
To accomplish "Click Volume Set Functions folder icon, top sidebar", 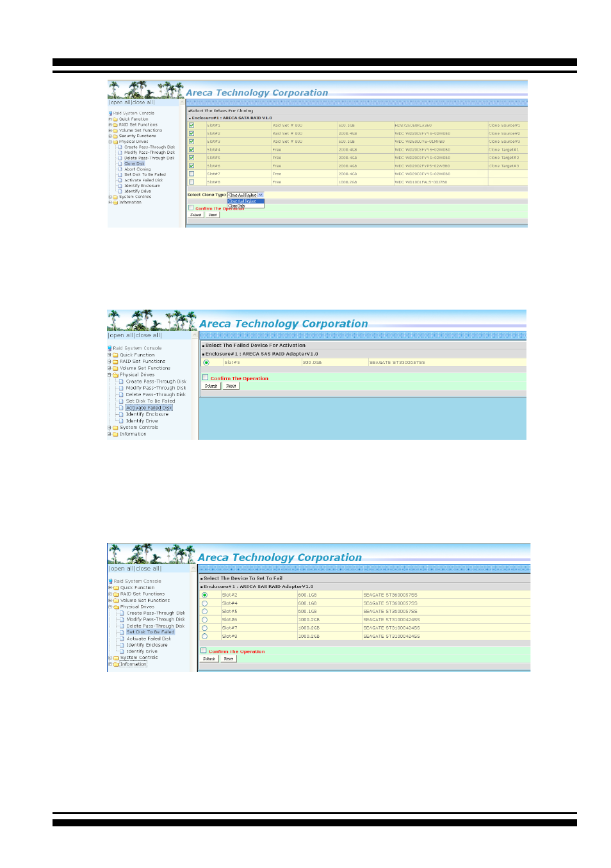I will pyautogui.click(x=115, y=131).
